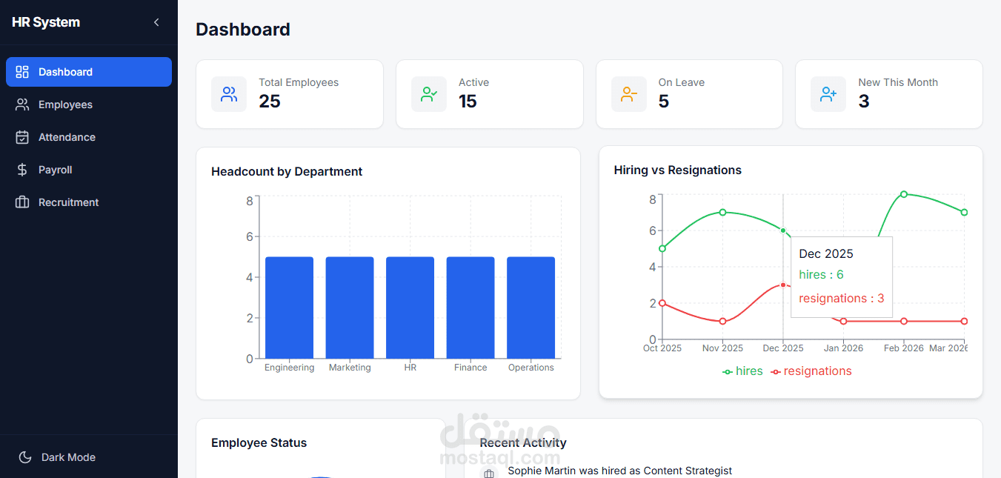Click the Active user-check icon
This screenshot has height=478, width=1001.
(429, 94)
